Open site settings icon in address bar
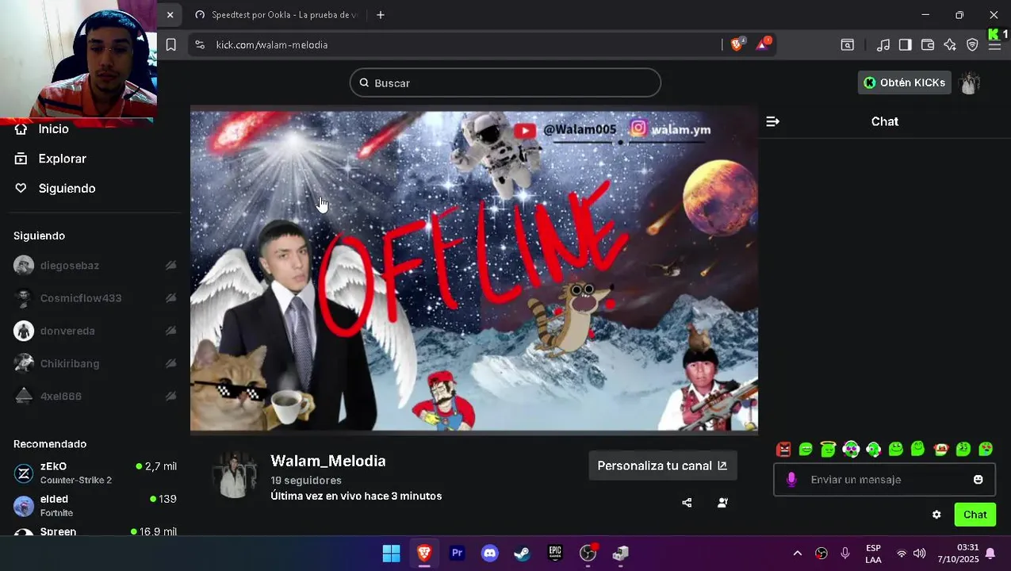Image resolution: width=1011 pixels, height=571 pixels. pyautogui.click(x=200, y=45)
